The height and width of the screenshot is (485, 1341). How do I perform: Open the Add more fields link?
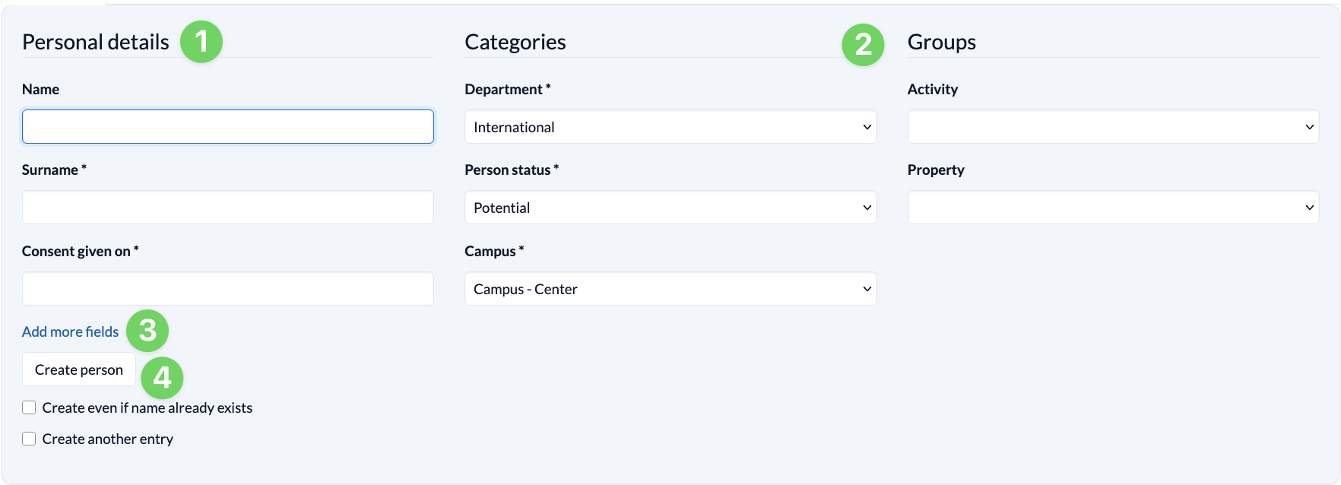(70, 331)
